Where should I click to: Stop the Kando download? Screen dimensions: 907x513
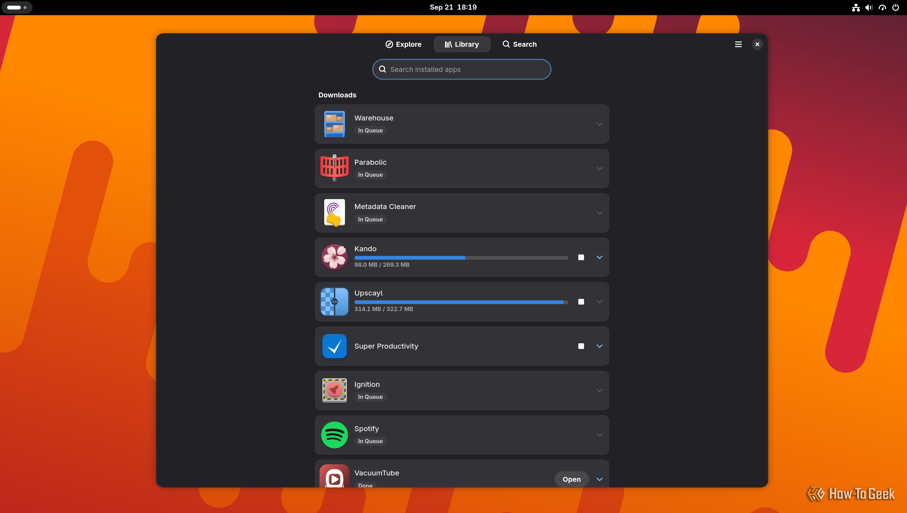(x=581, y=257)
